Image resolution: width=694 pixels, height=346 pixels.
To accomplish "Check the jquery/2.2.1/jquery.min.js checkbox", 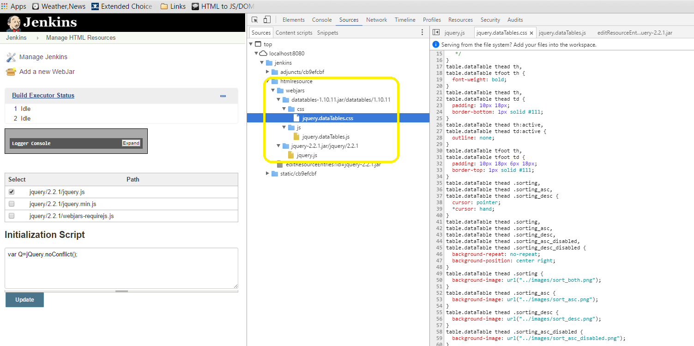I will pos(12,204).
